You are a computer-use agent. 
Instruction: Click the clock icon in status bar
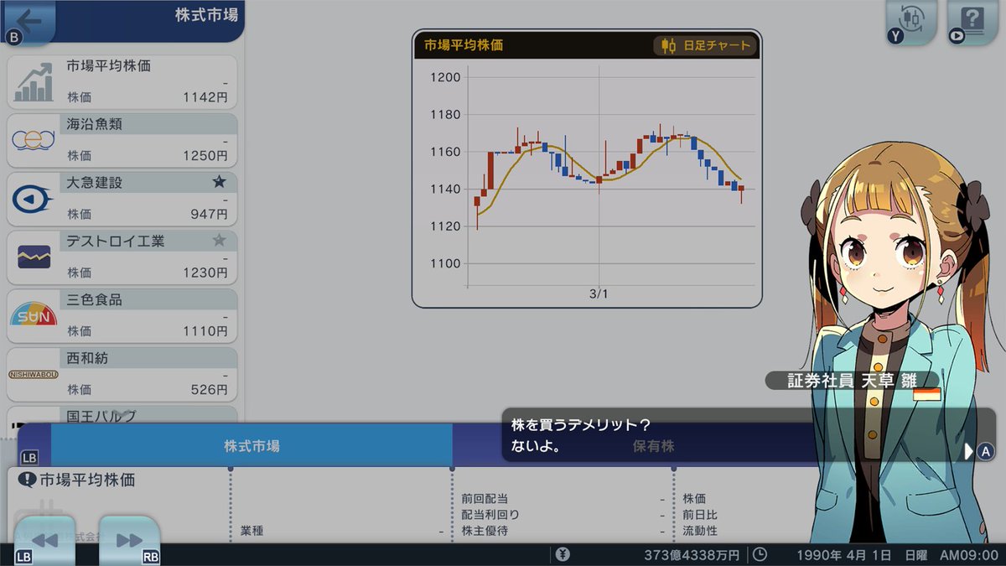pos(759,554)
